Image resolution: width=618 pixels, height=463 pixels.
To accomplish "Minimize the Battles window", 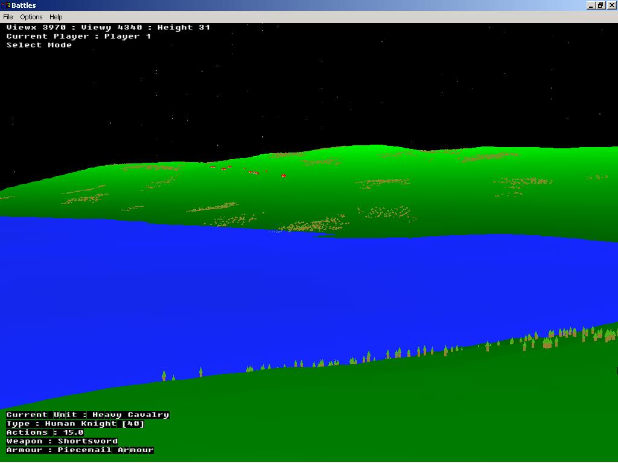I will [x=590, y=5].
